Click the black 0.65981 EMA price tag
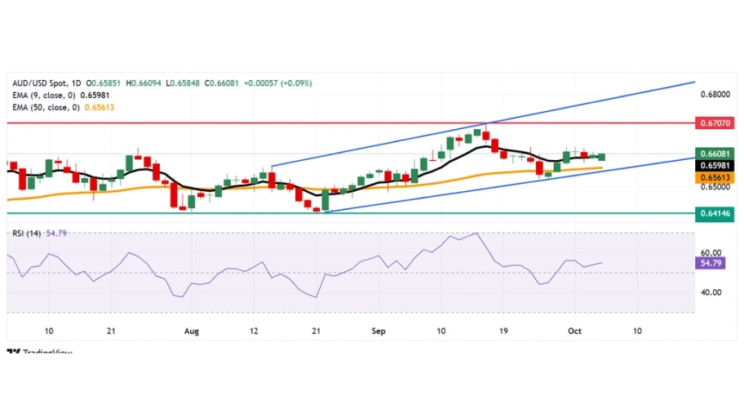This screenshot has width=744, height=419. 715,165
